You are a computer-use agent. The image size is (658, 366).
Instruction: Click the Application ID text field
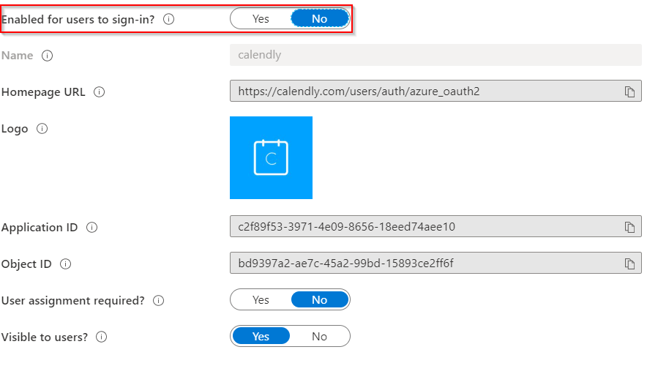click(425, 227)
